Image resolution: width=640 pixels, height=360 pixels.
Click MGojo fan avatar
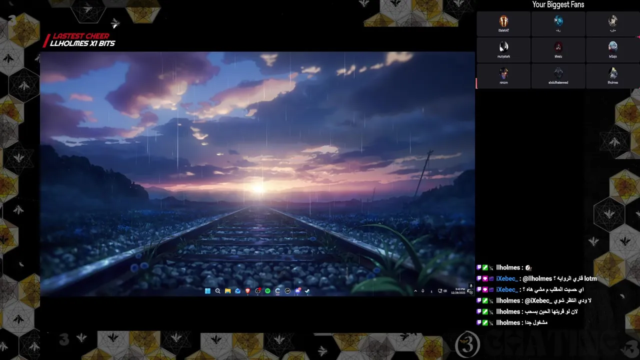click(x=612, y=47)
